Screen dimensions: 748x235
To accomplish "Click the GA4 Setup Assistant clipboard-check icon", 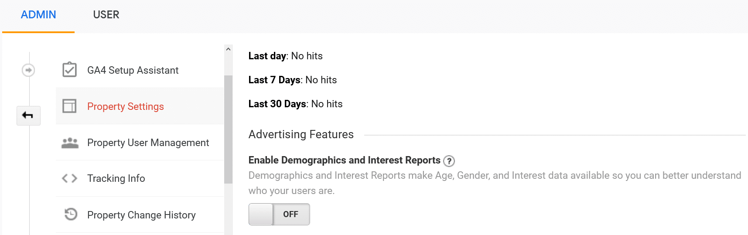I will coord(69,70).
